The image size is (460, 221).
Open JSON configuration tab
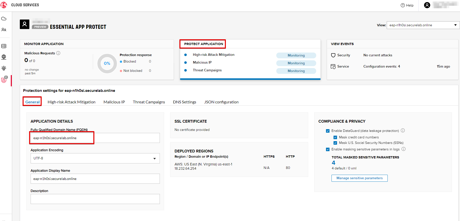pyautogui.click(x=221, y=102)
